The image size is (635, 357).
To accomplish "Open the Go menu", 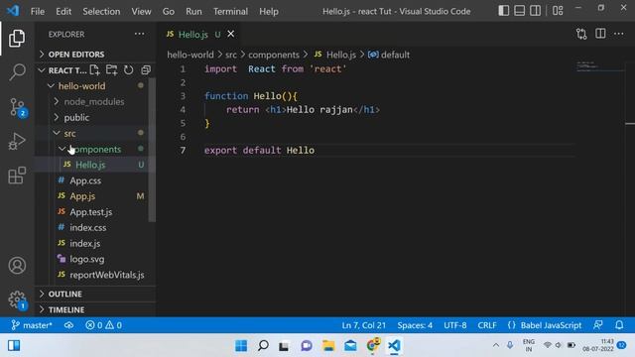I will [x=169, y=11].
